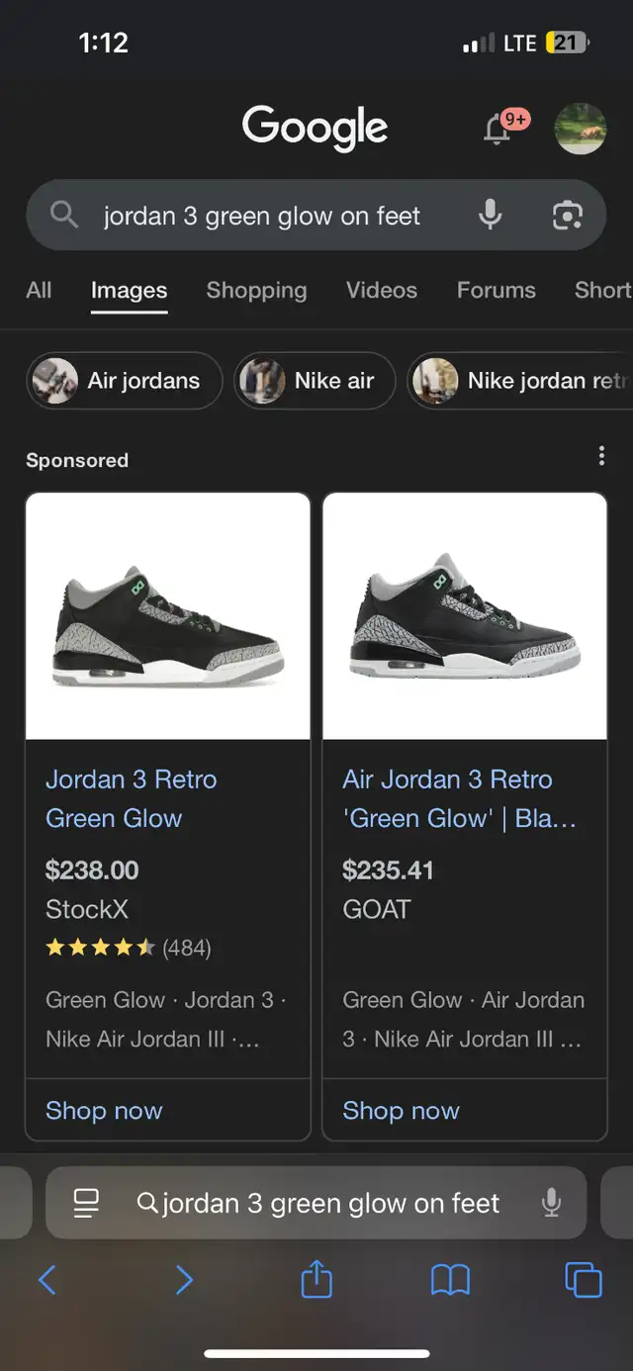Open Safari bookmarks book icon
The width and height of the screenshot is (633, 1371).
450,1281
